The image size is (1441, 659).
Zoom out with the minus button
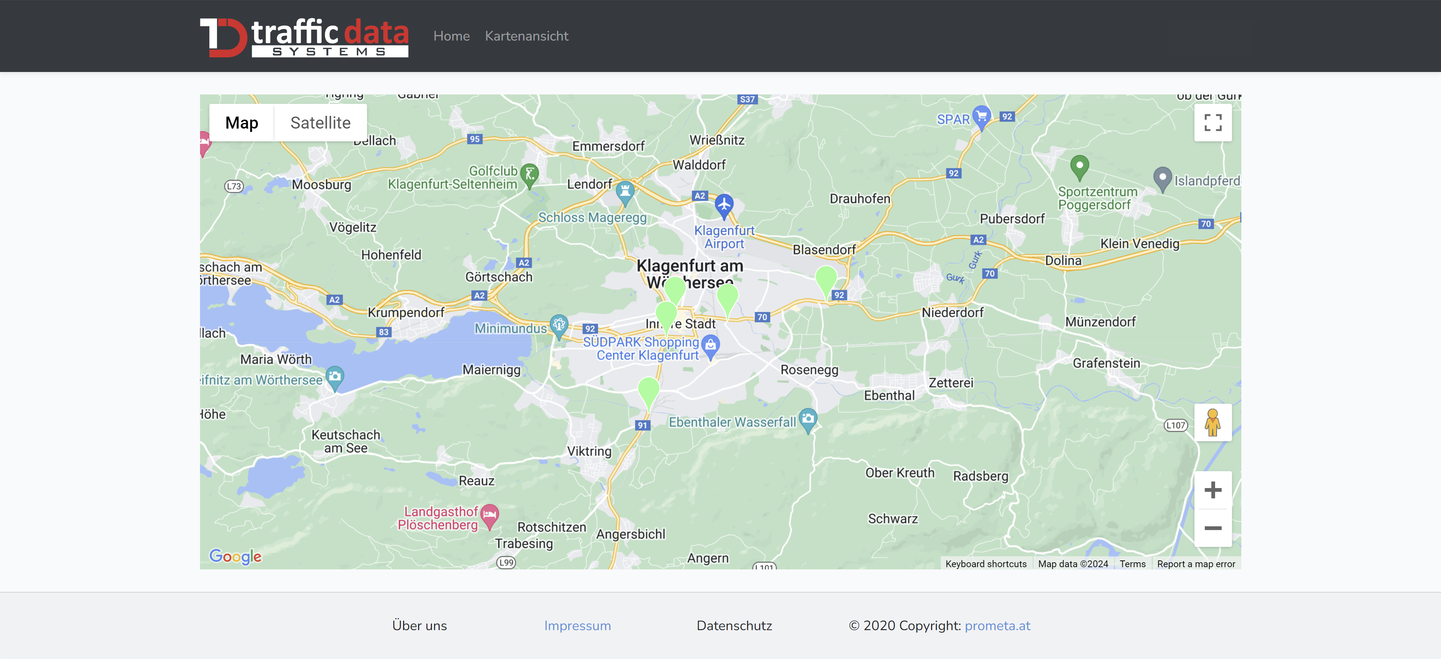[1212, 528]
